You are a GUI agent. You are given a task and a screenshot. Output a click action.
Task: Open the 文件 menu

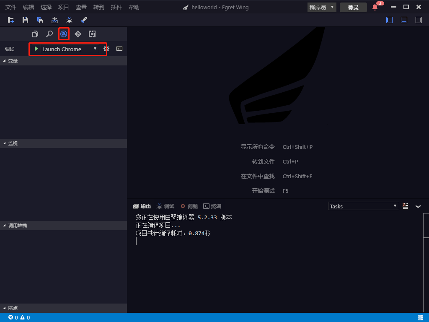11,8
